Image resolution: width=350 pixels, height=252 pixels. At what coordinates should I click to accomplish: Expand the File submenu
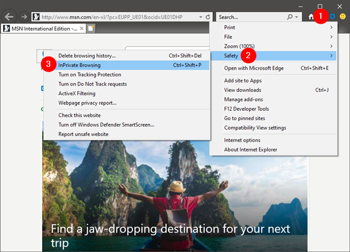(274, 37)
